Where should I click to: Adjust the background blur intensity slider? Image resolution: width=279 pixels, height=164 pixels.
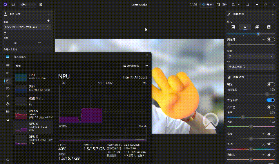pyautogui.click(x=258, y=34)
